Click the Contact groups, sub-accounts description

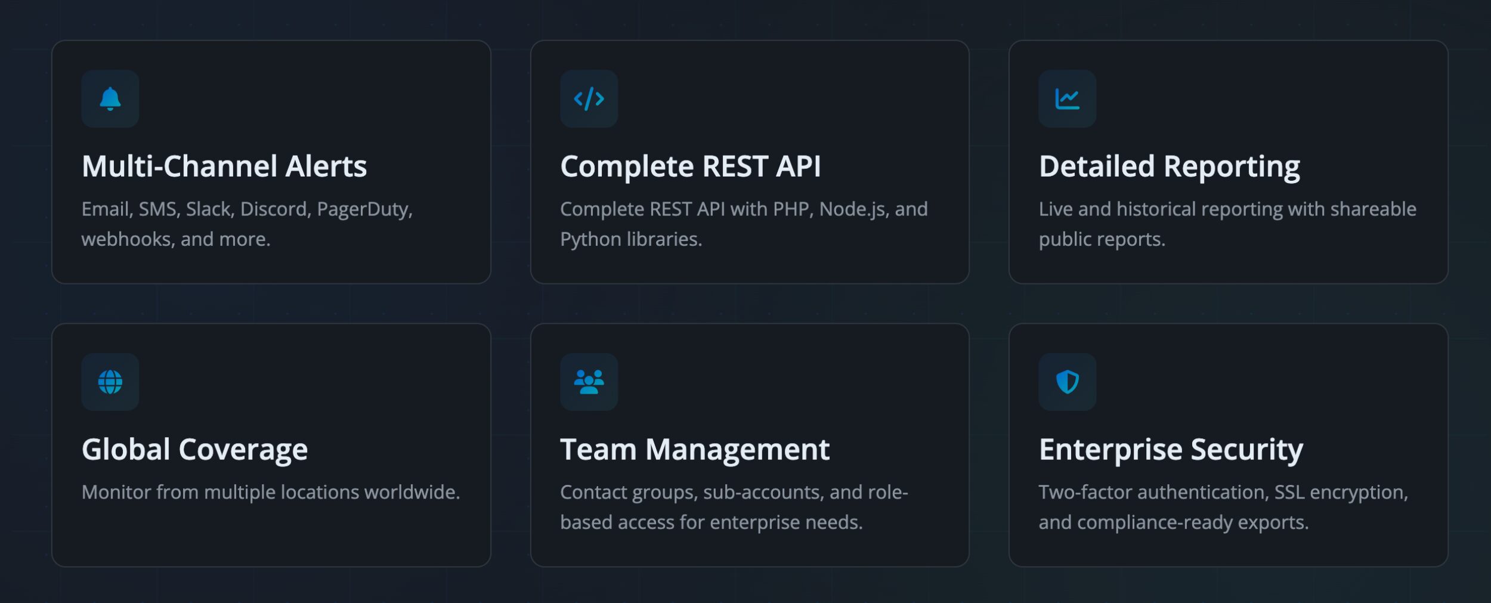[734, 507]
